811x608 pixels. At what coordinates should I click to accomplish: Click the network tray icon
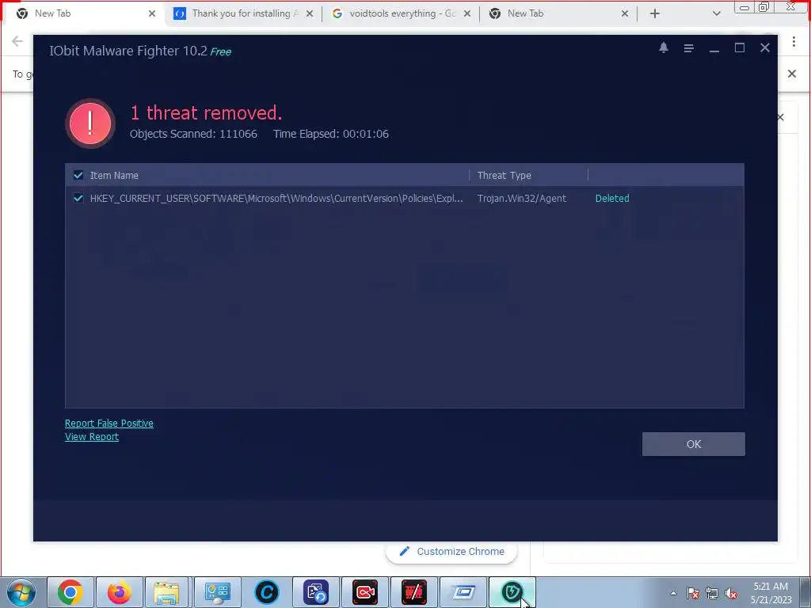click(712, 593)
